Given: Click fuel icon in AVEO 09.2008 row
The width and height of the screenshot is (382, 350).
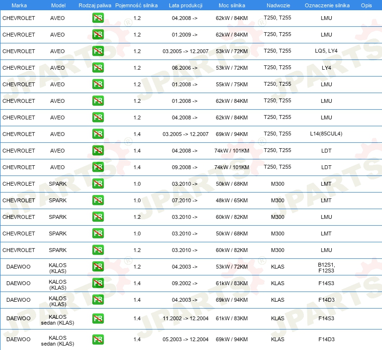Looking at the screenshot, I should pos(98,167).
